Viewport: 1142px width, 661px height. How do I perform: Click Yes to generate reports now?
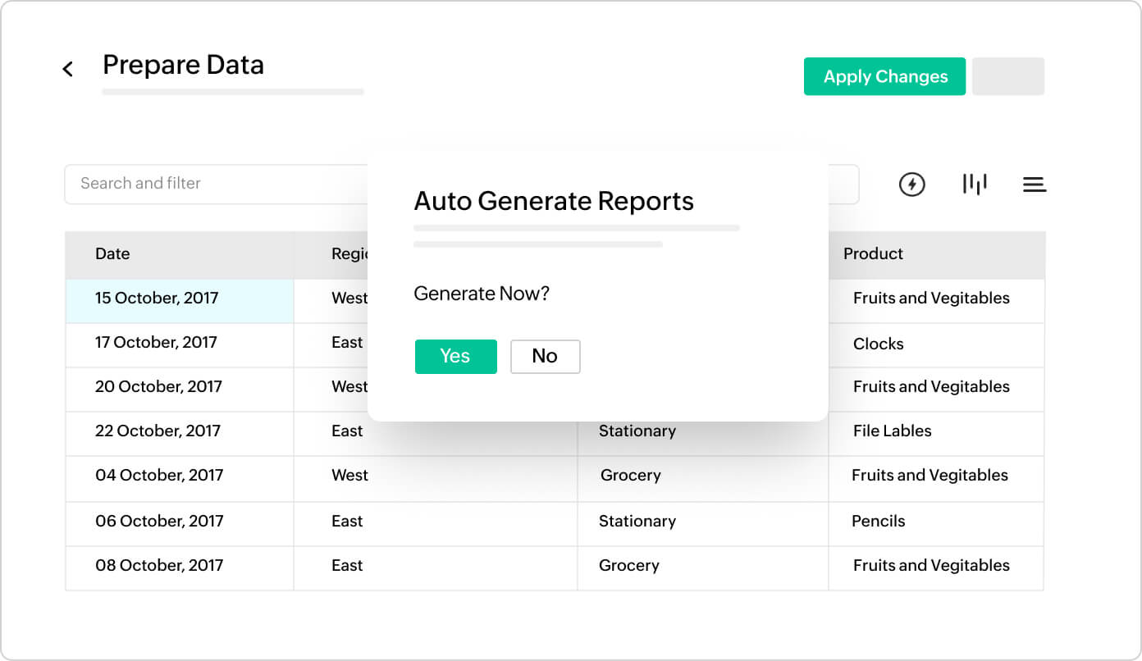pos(455,357)
